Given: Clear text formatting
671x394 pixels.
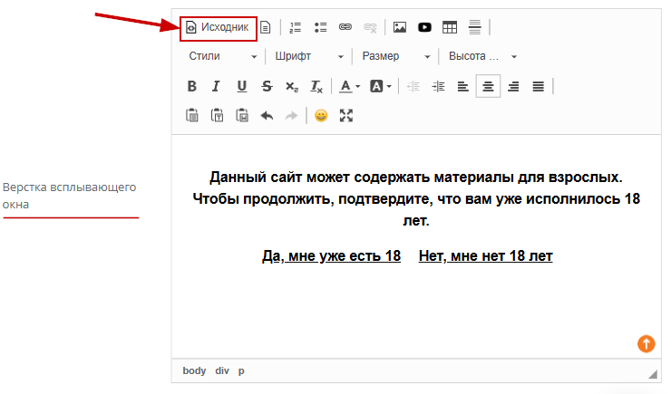Looking at the screenshot, I should click(x=316, y=86).
